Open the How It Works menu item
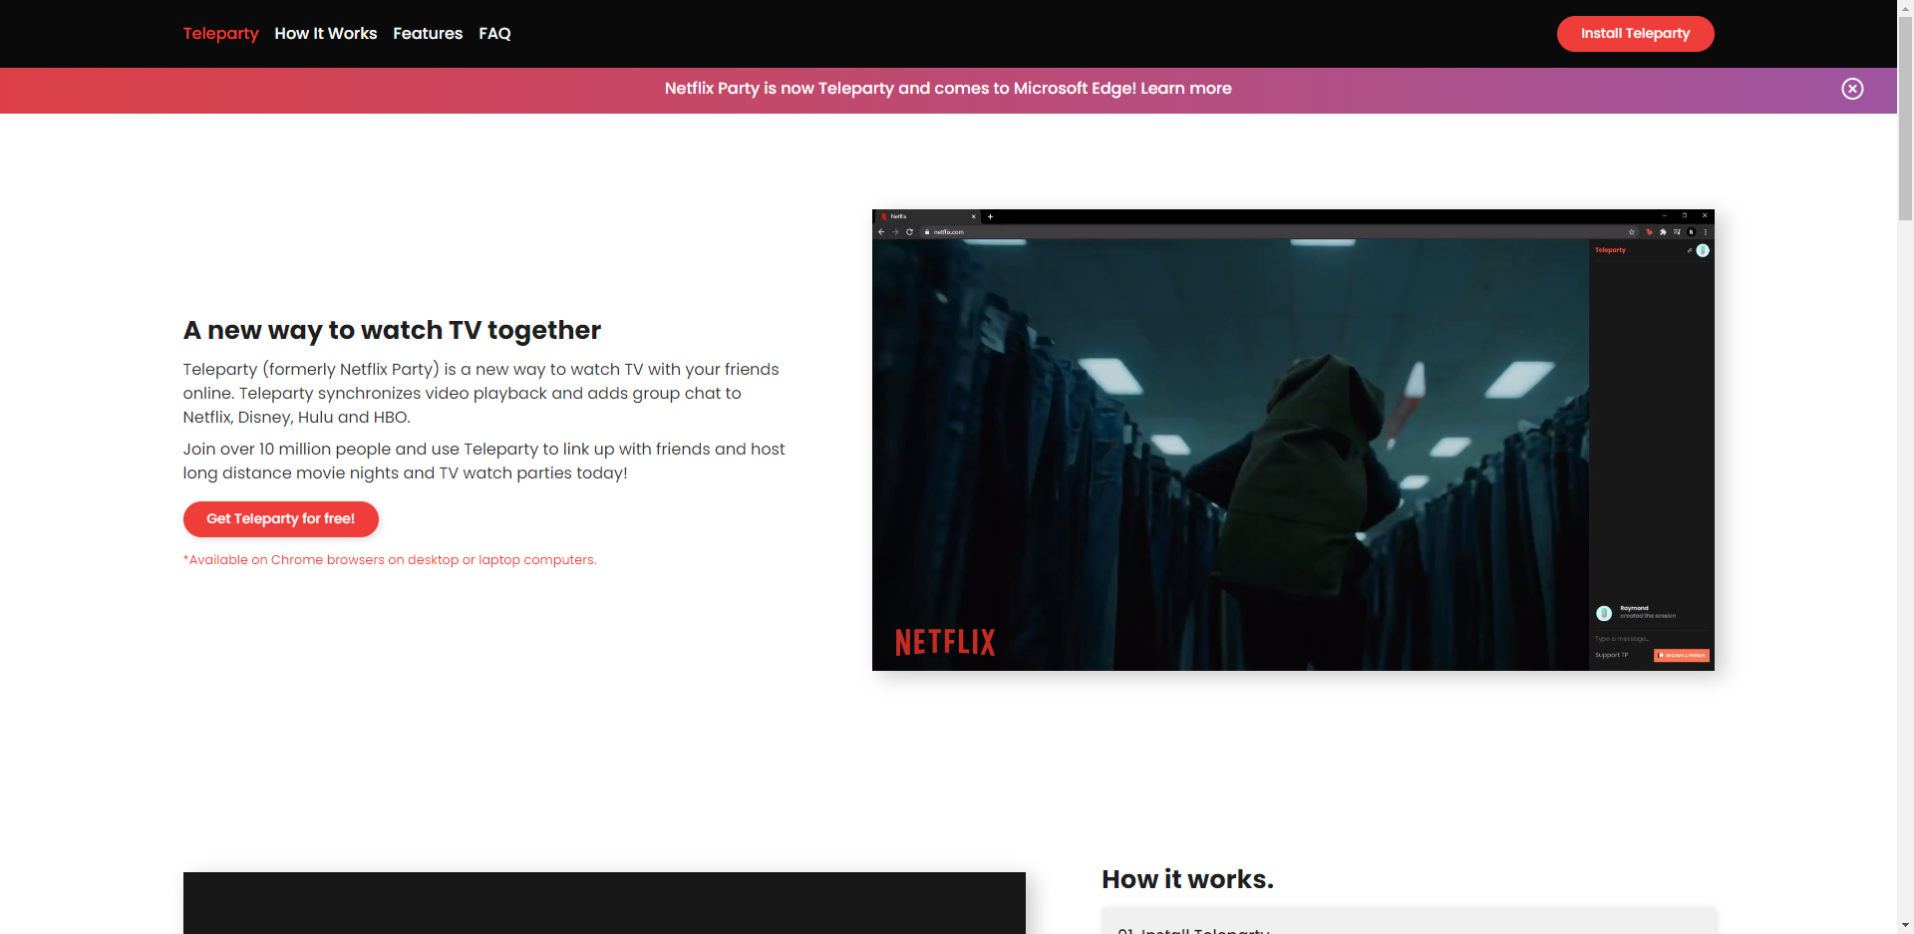The image size is (1914, 934). coord(325,34)
